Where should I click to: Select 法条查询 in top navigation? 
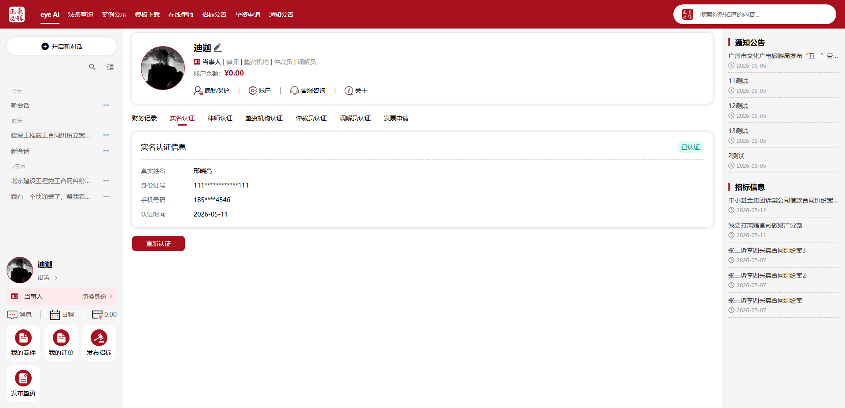point(81,14)
